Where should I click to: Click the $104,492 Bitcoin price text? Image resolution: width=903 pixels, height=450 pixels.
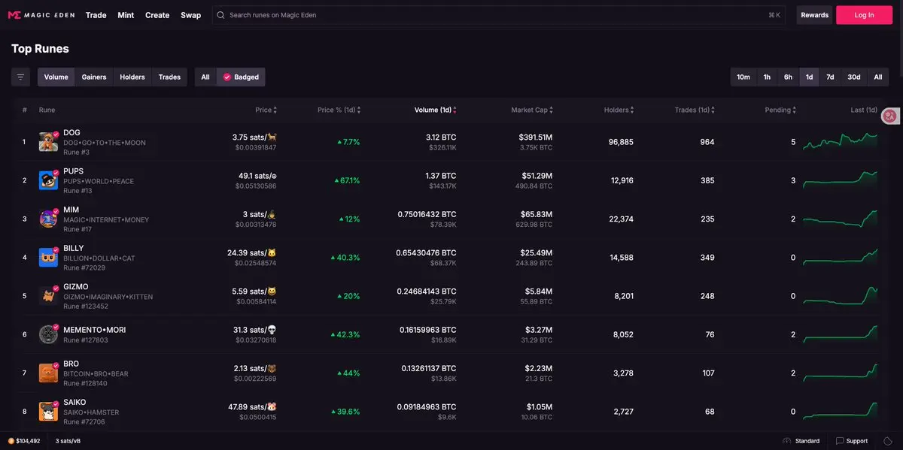[x=28, y=441]
